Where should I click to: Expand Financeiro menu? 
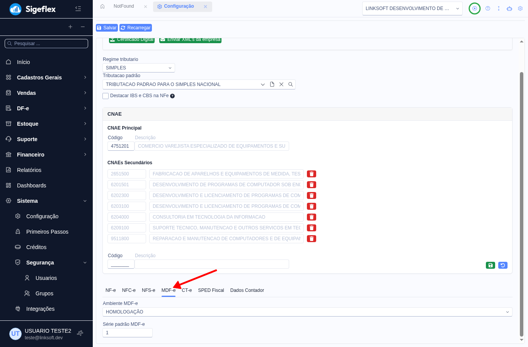tap(46, 155)
